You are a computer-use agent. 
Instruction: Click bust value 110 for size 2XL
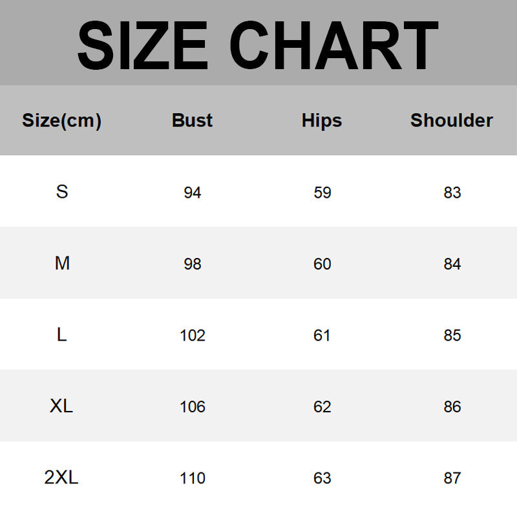193,479
